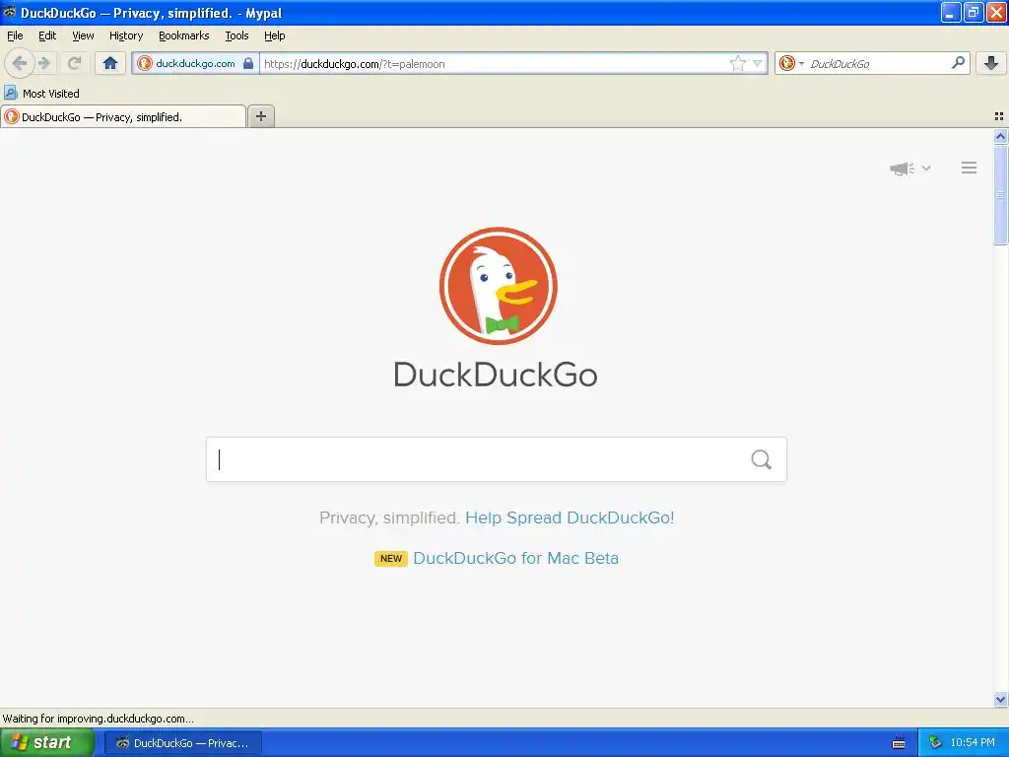Image resolution: width=1009 pixels, height=757 pixels.
Task: Open the address bar history dropdown arrow
Action: pyautogui.click(x=758, y=63)
